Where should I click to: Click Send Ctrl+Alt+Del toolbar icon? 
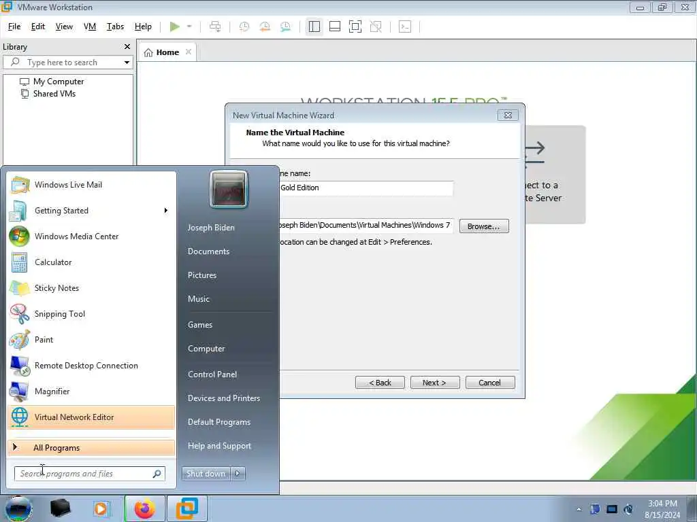pyautogui.click(x=215, y=27)
